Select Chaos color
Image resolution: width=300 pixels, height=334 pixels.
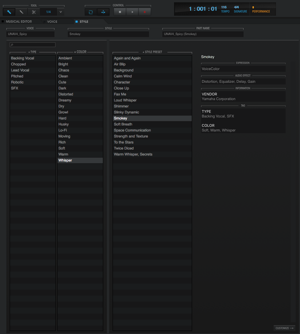pyautogui.click(x=80, y=70)
